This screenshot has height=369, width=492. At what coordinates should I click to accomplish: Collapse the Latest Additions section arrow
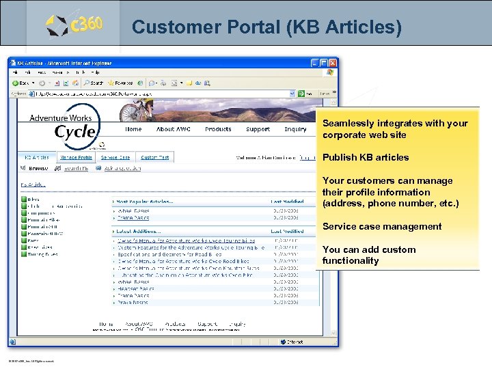113,231
